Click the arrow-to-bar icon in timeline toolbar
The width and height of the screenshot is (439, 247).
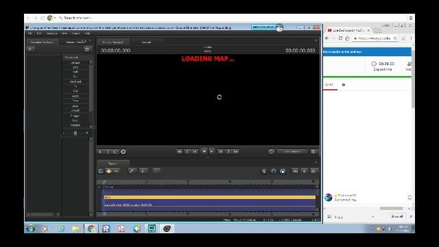click(x=295, y=171)
